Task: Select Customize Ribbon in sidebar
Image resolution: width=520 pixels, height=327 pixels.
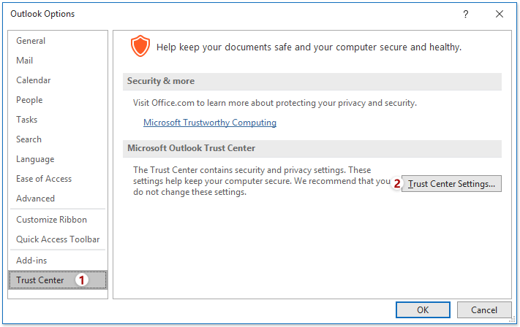Action: (x=51, y=220)
